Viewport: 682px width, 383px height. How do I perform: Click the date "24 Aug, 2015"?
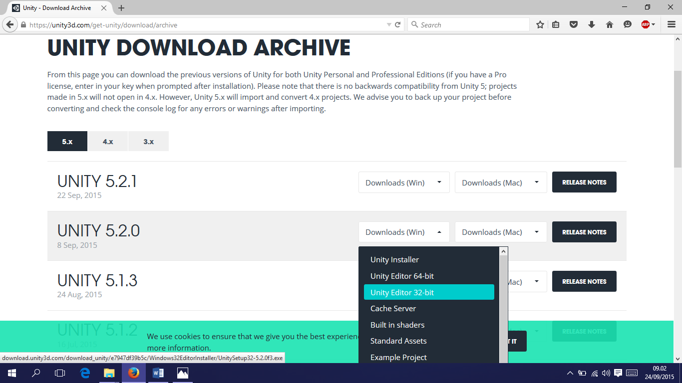pos(80,295)
